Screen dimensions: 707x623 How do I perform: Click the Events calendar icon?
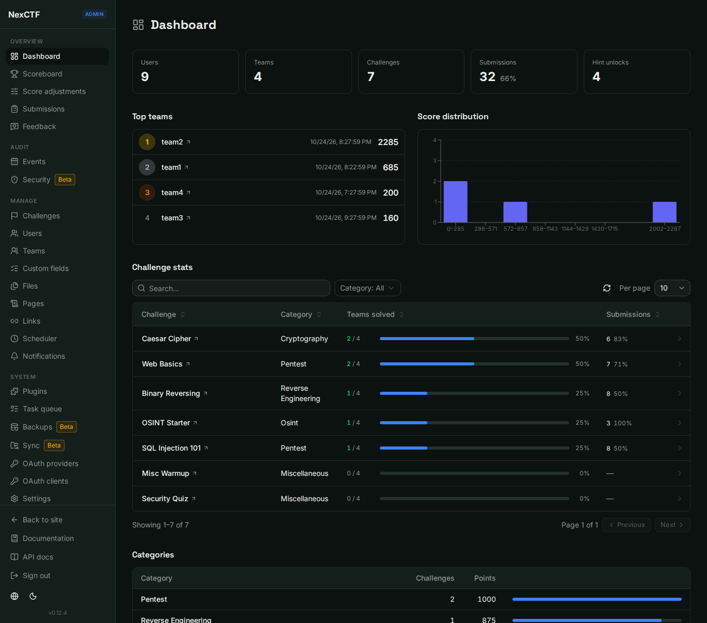point(14,162)
